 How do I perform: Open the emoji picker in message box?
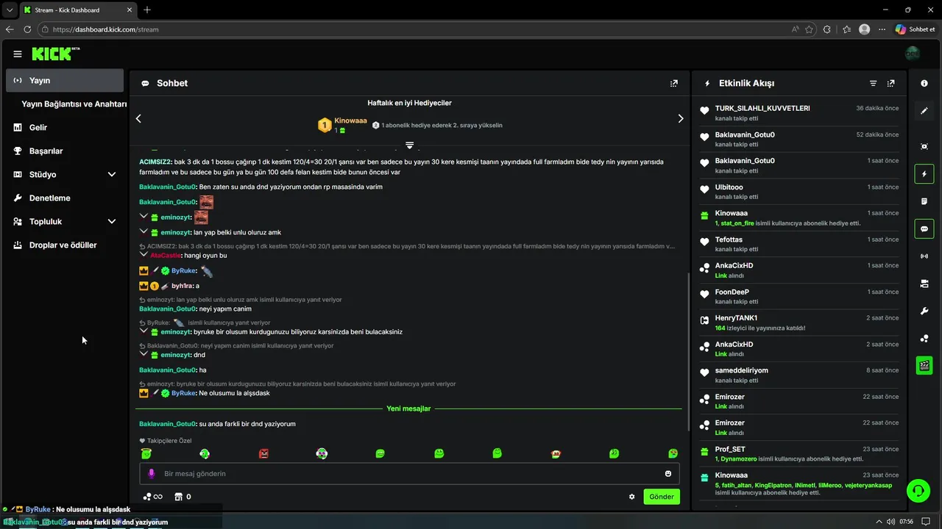(668, 474)
